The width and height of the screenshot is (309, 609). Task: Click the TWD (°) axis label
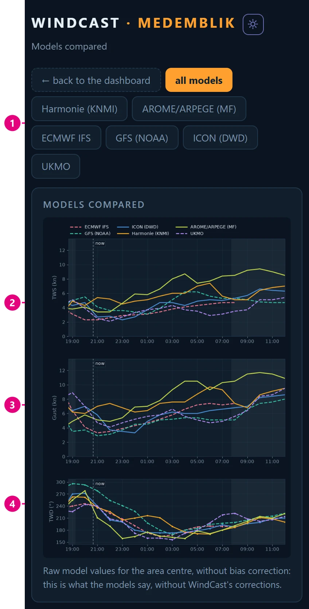(x=51, y=512)
